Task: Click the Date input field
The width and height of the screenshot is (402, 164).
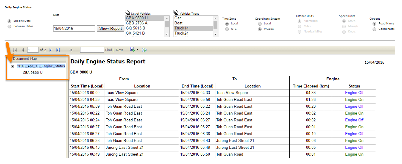Action: (74, 28)
